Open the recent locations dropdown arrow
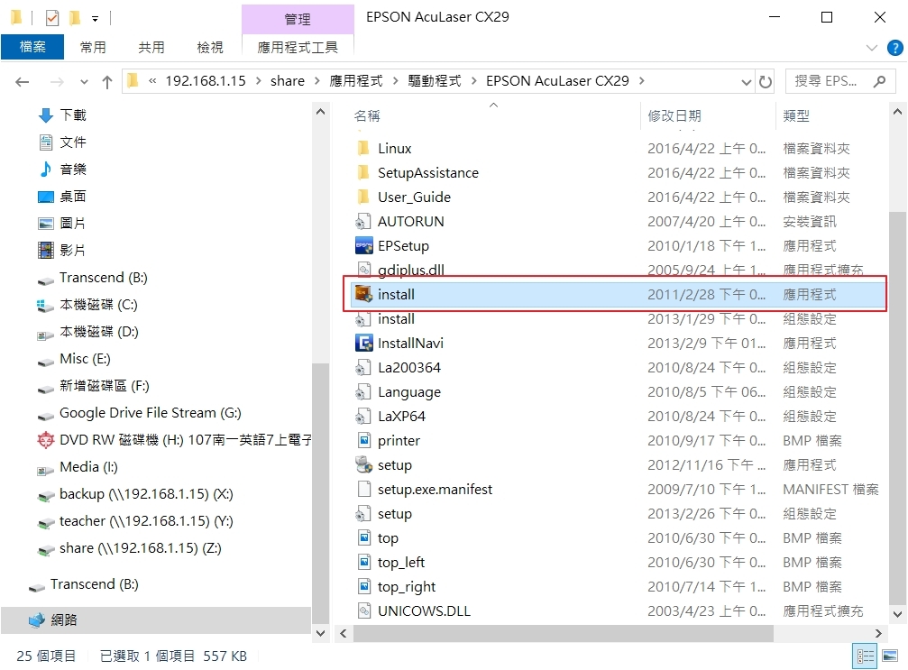The height and width of the screenshot is (670, 908). (84, 82)
